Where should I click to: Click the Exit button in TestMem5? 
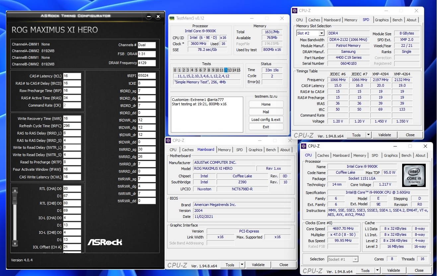coord(266,127)
